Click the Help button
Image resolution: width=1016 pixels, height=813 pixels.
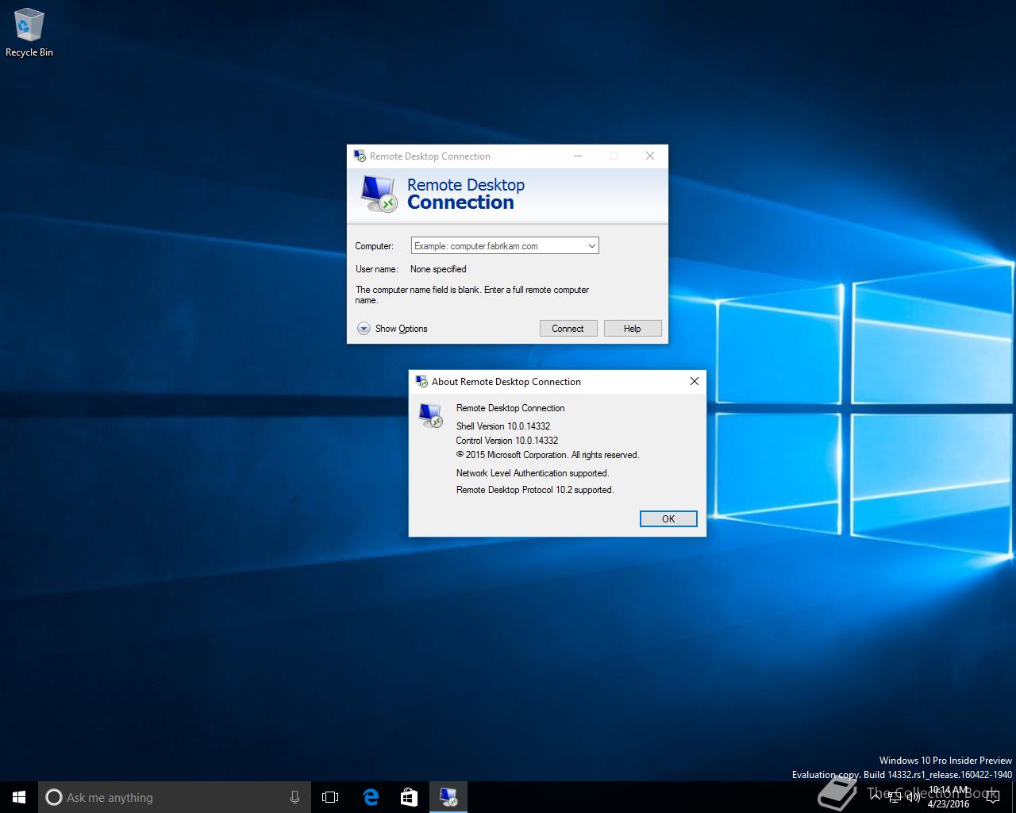(x=633, y=329)
